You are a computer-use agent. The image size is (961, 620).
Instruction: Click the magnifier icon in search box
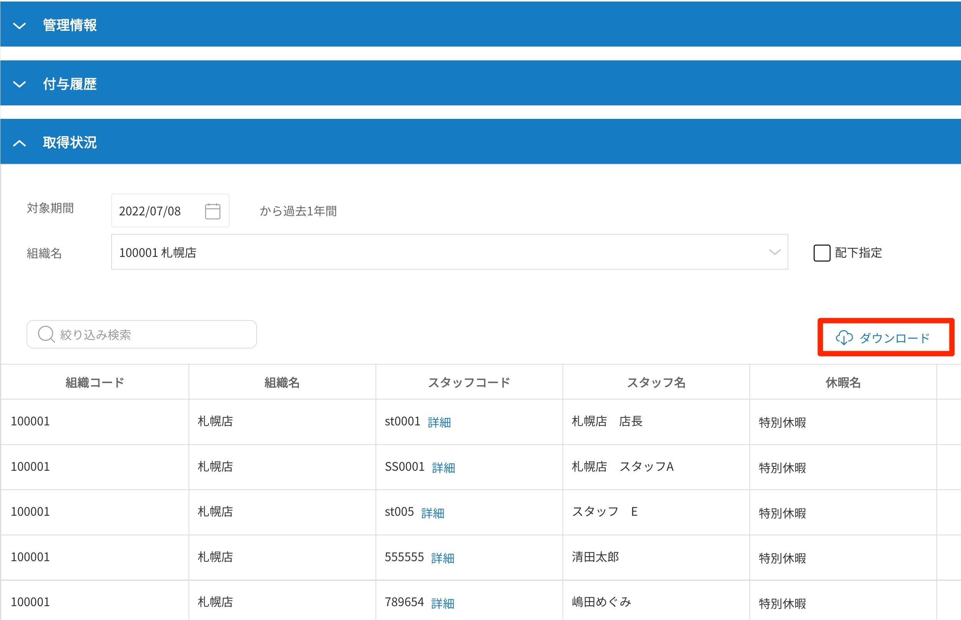tap(46, 334)
